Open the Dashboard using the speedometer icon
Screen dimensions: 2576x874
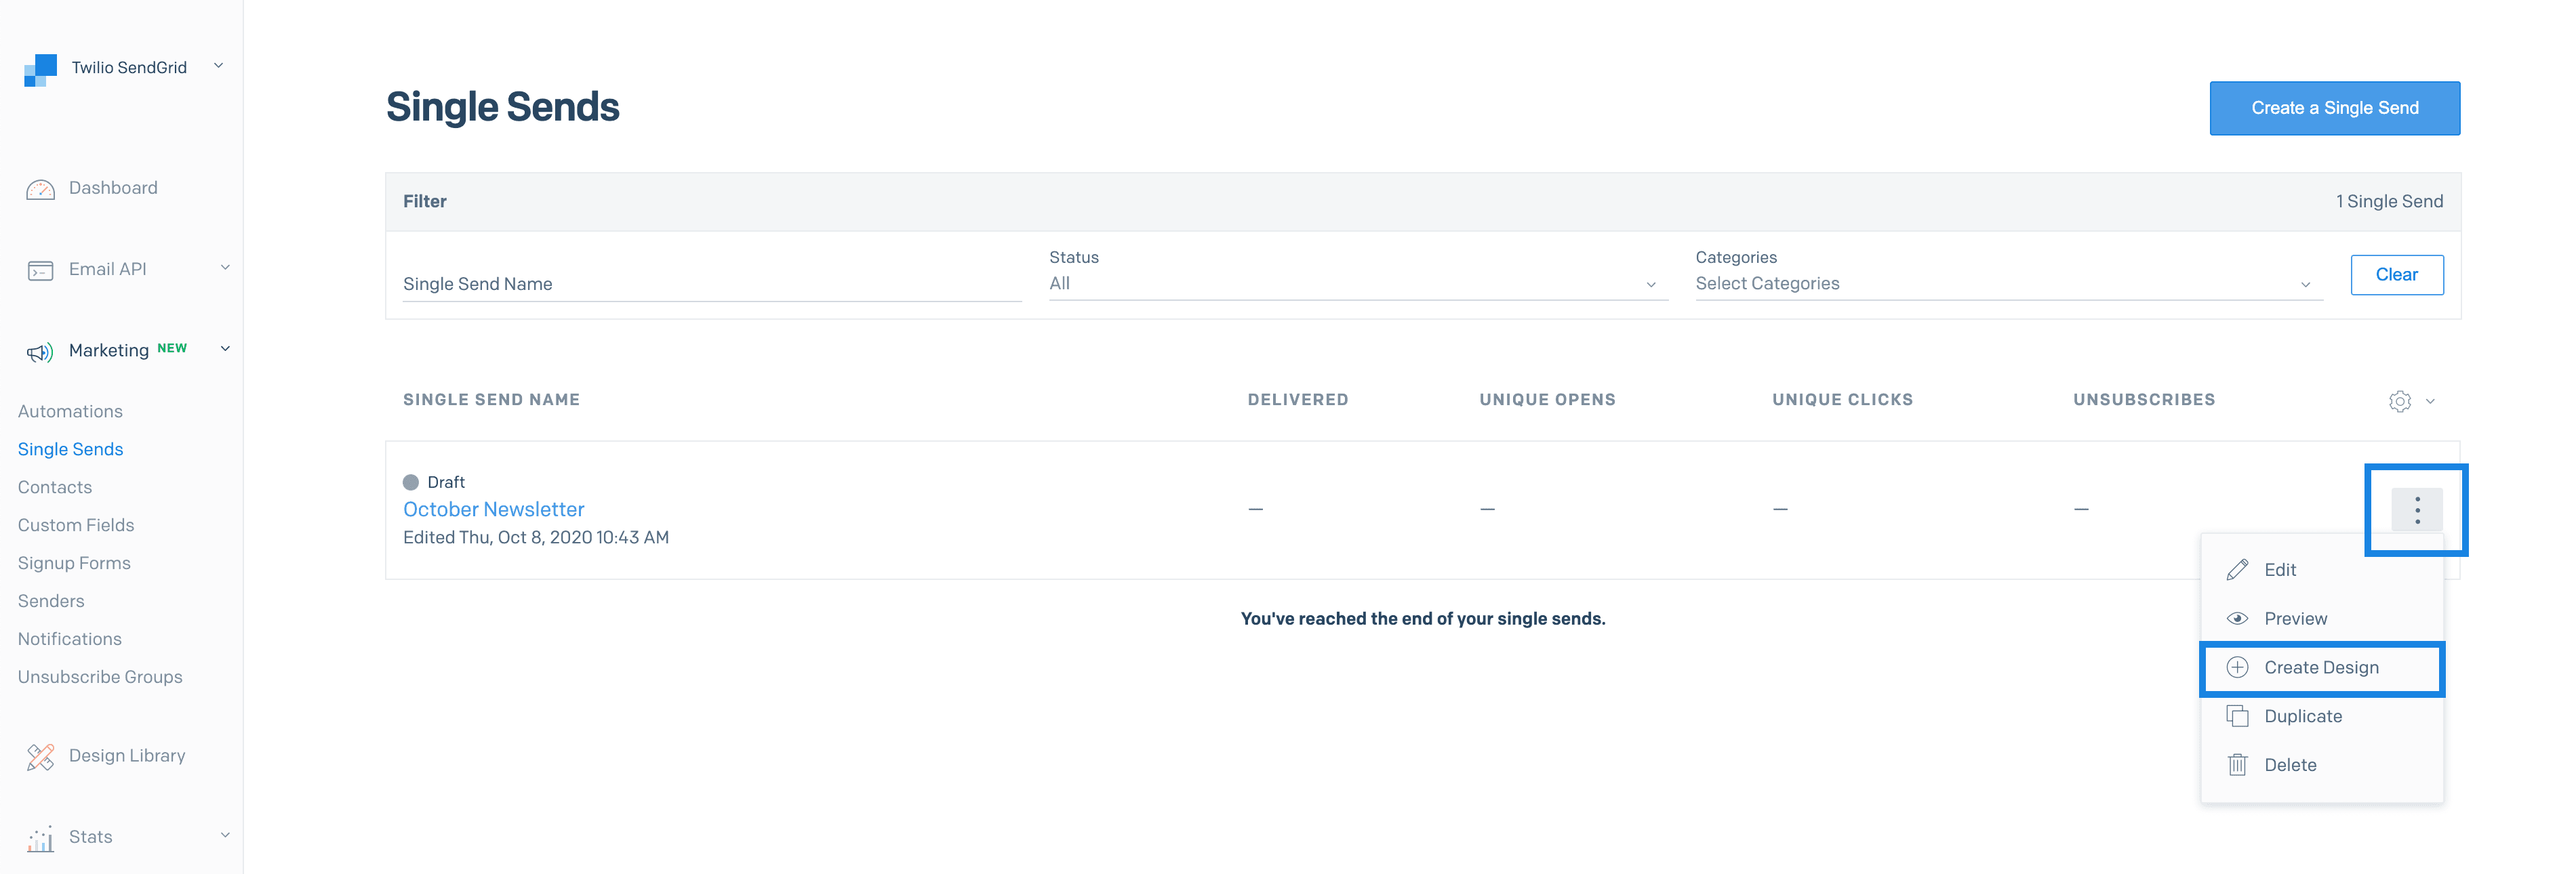point(39,188)
